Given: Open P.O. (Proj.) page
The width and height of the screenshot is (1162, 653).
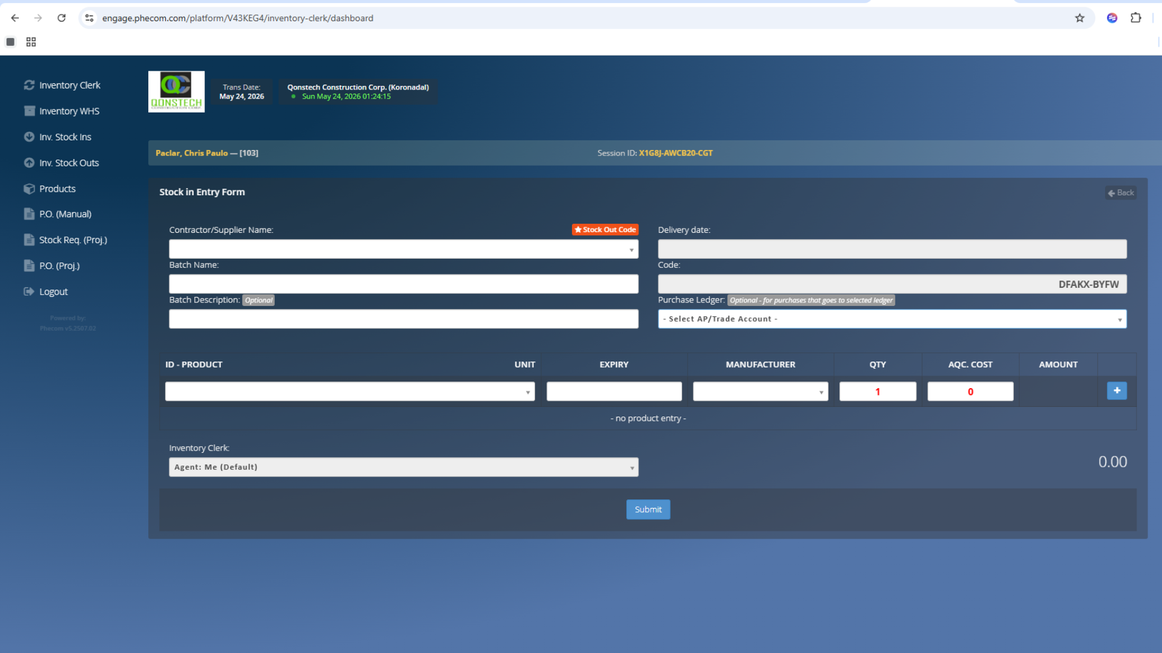Looking at the screenshot, I should tap(59, 266).
